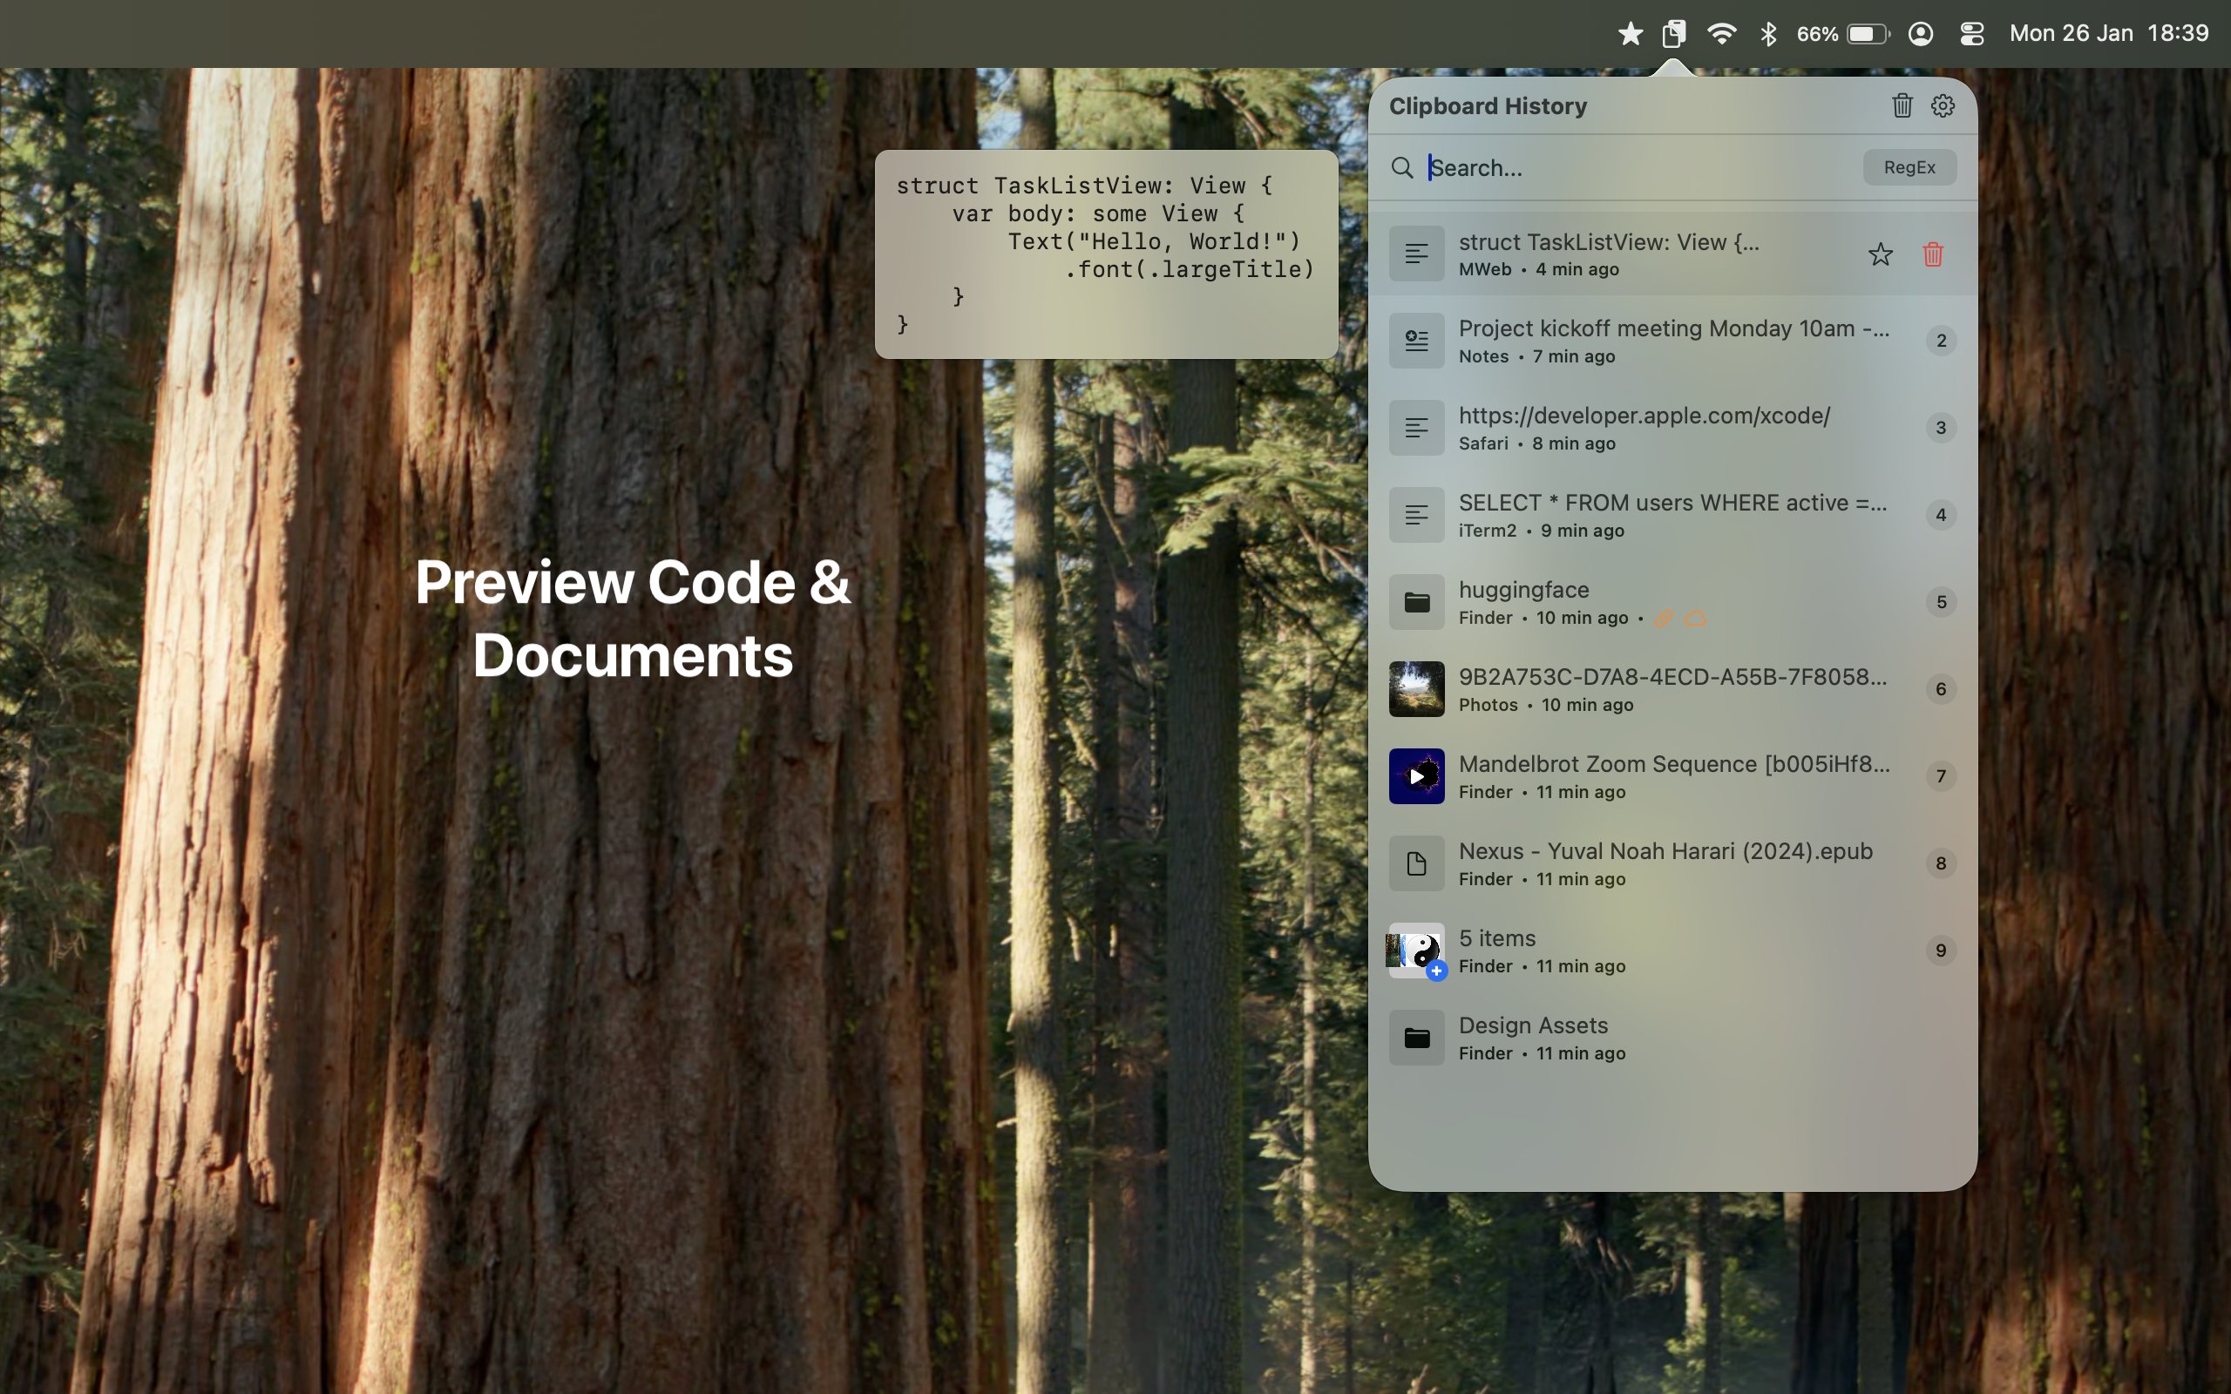
Task: Open the link icon on the huggingface entry
Action: click(1663, 618)
